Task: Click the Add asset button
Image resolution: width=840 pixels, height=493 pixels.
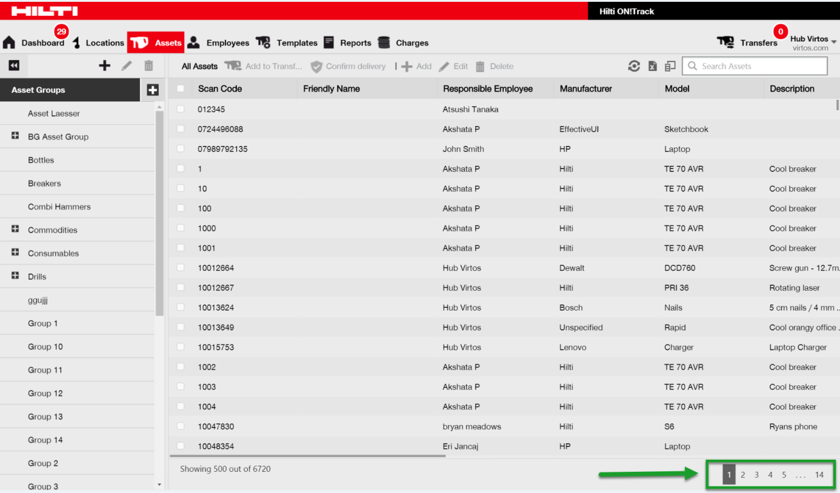Action: pyautogui.click(x=416, y=67)
